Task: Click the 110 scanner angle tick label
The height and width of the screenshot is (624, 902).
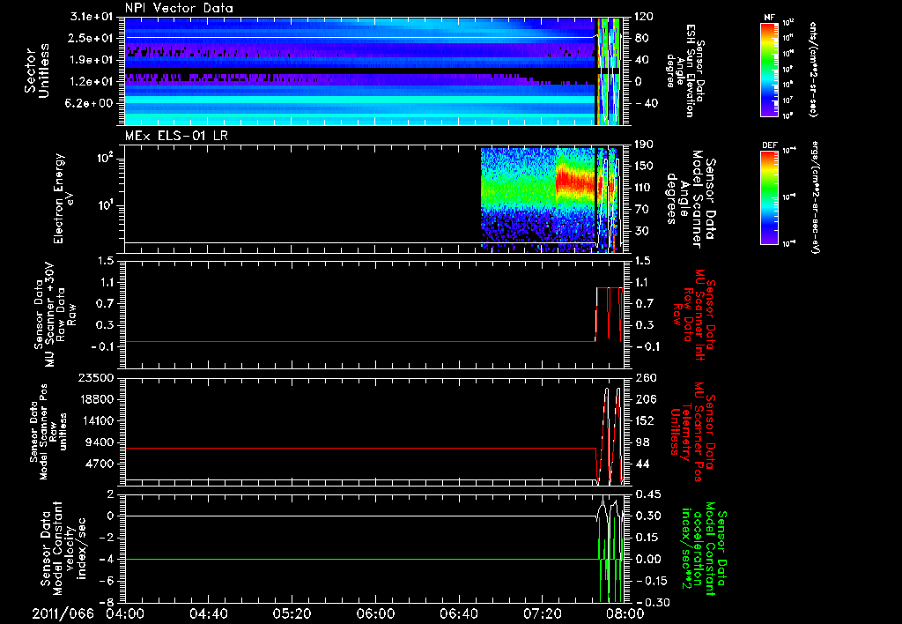Action: [x=645, y=188]
